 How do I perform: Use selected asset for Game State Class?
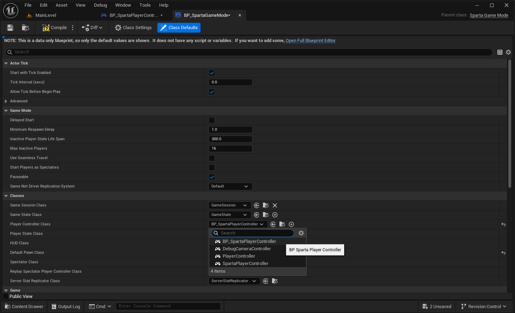[257, 215]
